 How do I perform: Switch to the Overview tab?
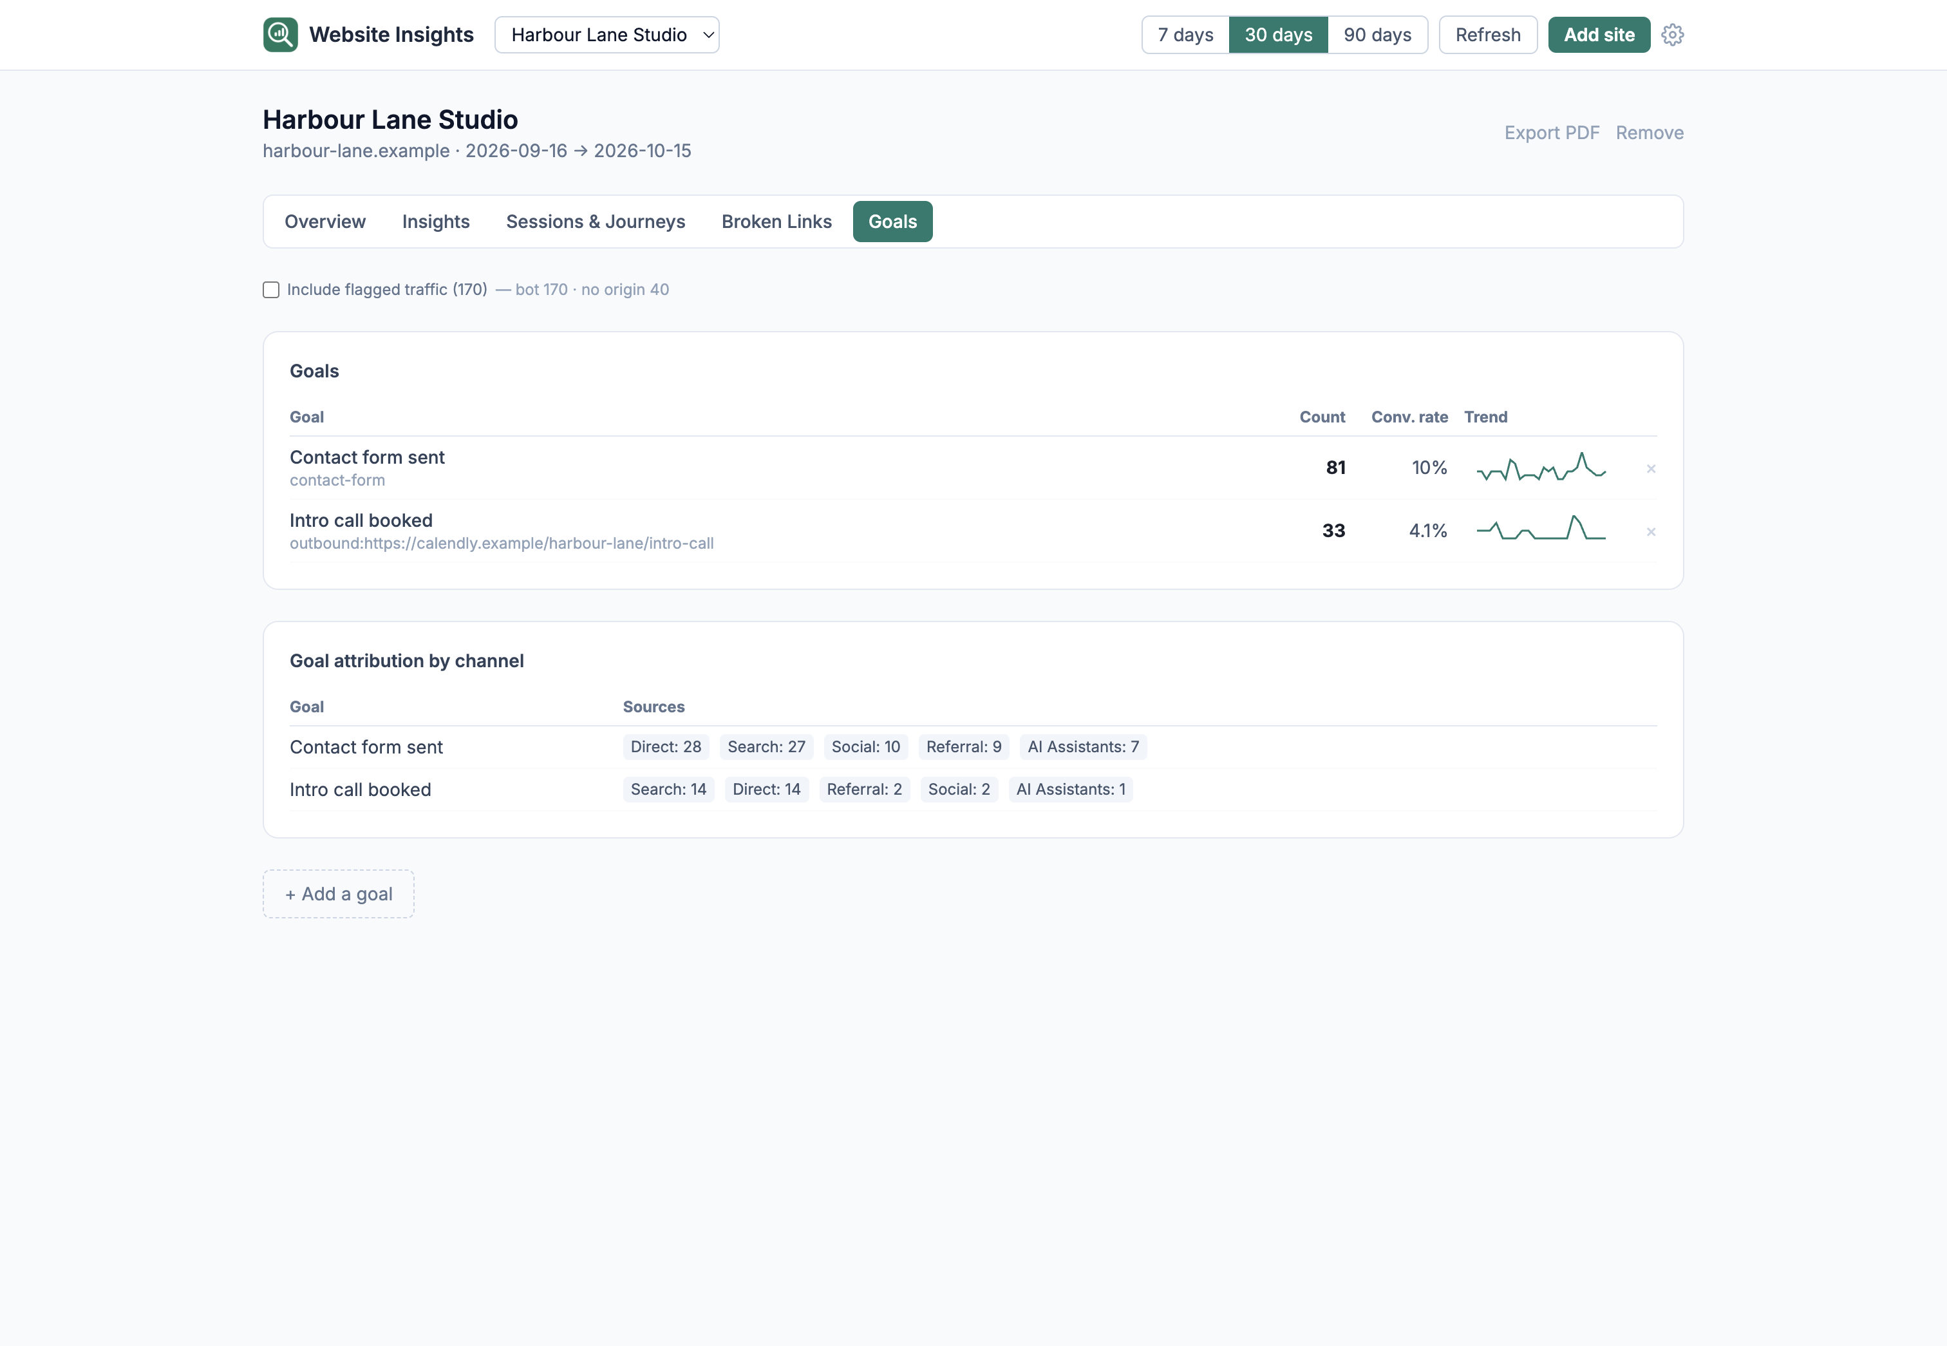tap(324, 221)
